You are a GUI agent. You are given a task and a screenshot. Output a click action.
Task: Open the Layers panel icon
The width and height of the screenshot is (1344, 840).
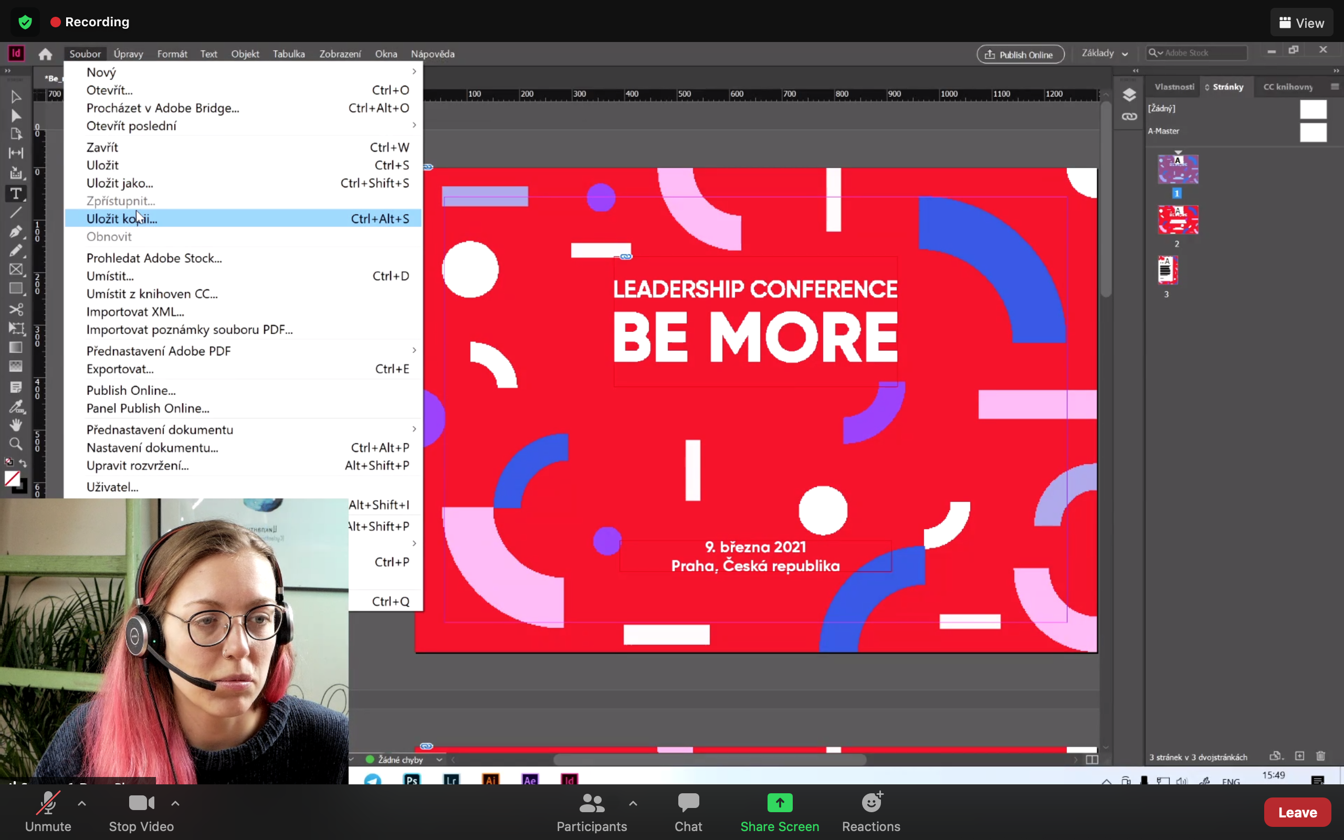[x=1129, y=96]
